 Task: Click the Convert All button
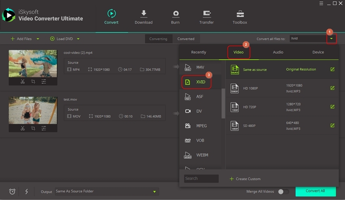(x=315, y=191)
